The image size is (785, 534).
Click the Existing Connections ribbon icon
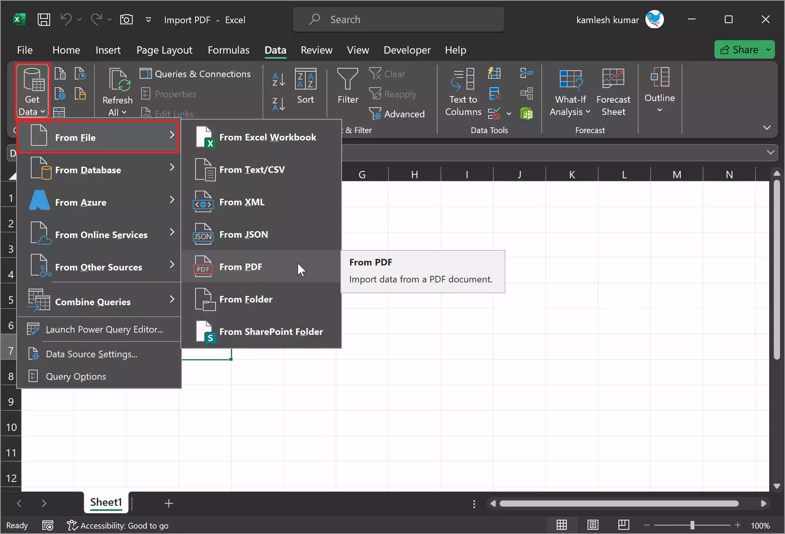[80, 93]
